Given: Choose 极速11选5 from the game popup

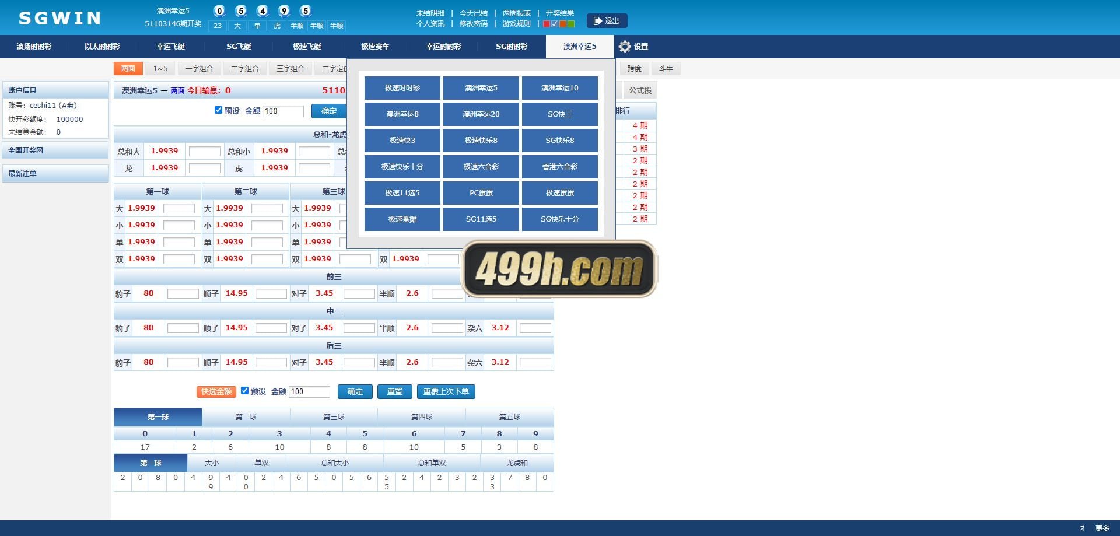Looking at the screenshot, I should coord(402,193).
